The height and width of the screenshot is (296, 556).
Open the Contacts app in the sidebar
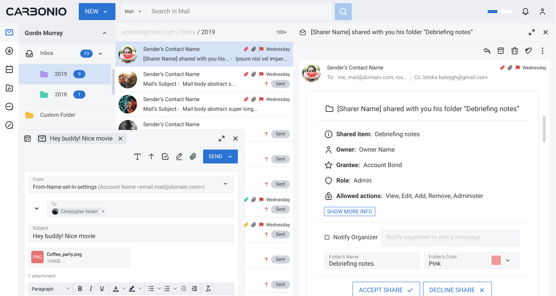(x=9, y=51)
